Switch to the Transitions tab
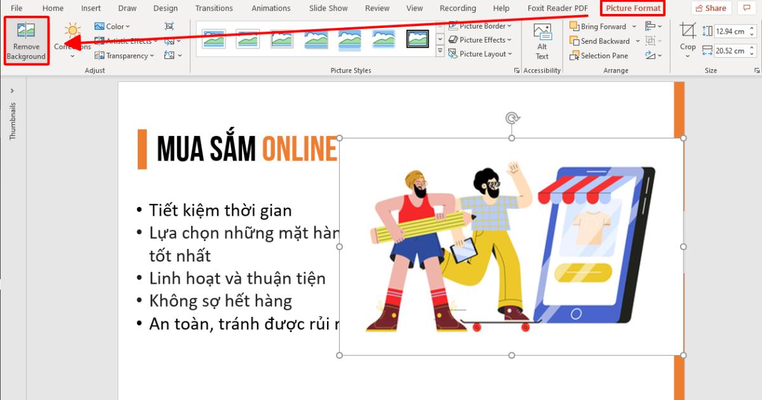The width and height of the screenshot is (762, 400). click(x=214, y=8)
